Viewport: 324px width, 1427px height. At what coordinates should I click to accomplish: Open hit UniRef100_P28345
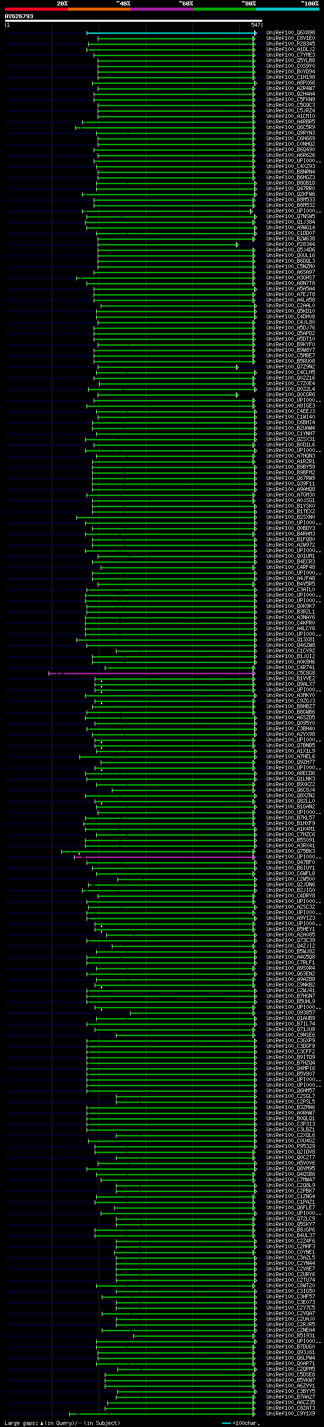[291, 44]
